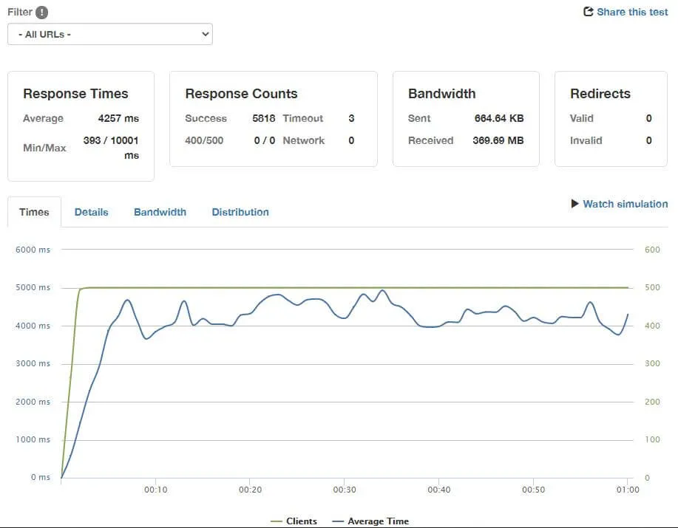
Task: Click the 3000 ms axis label
Action: [33, 363]
